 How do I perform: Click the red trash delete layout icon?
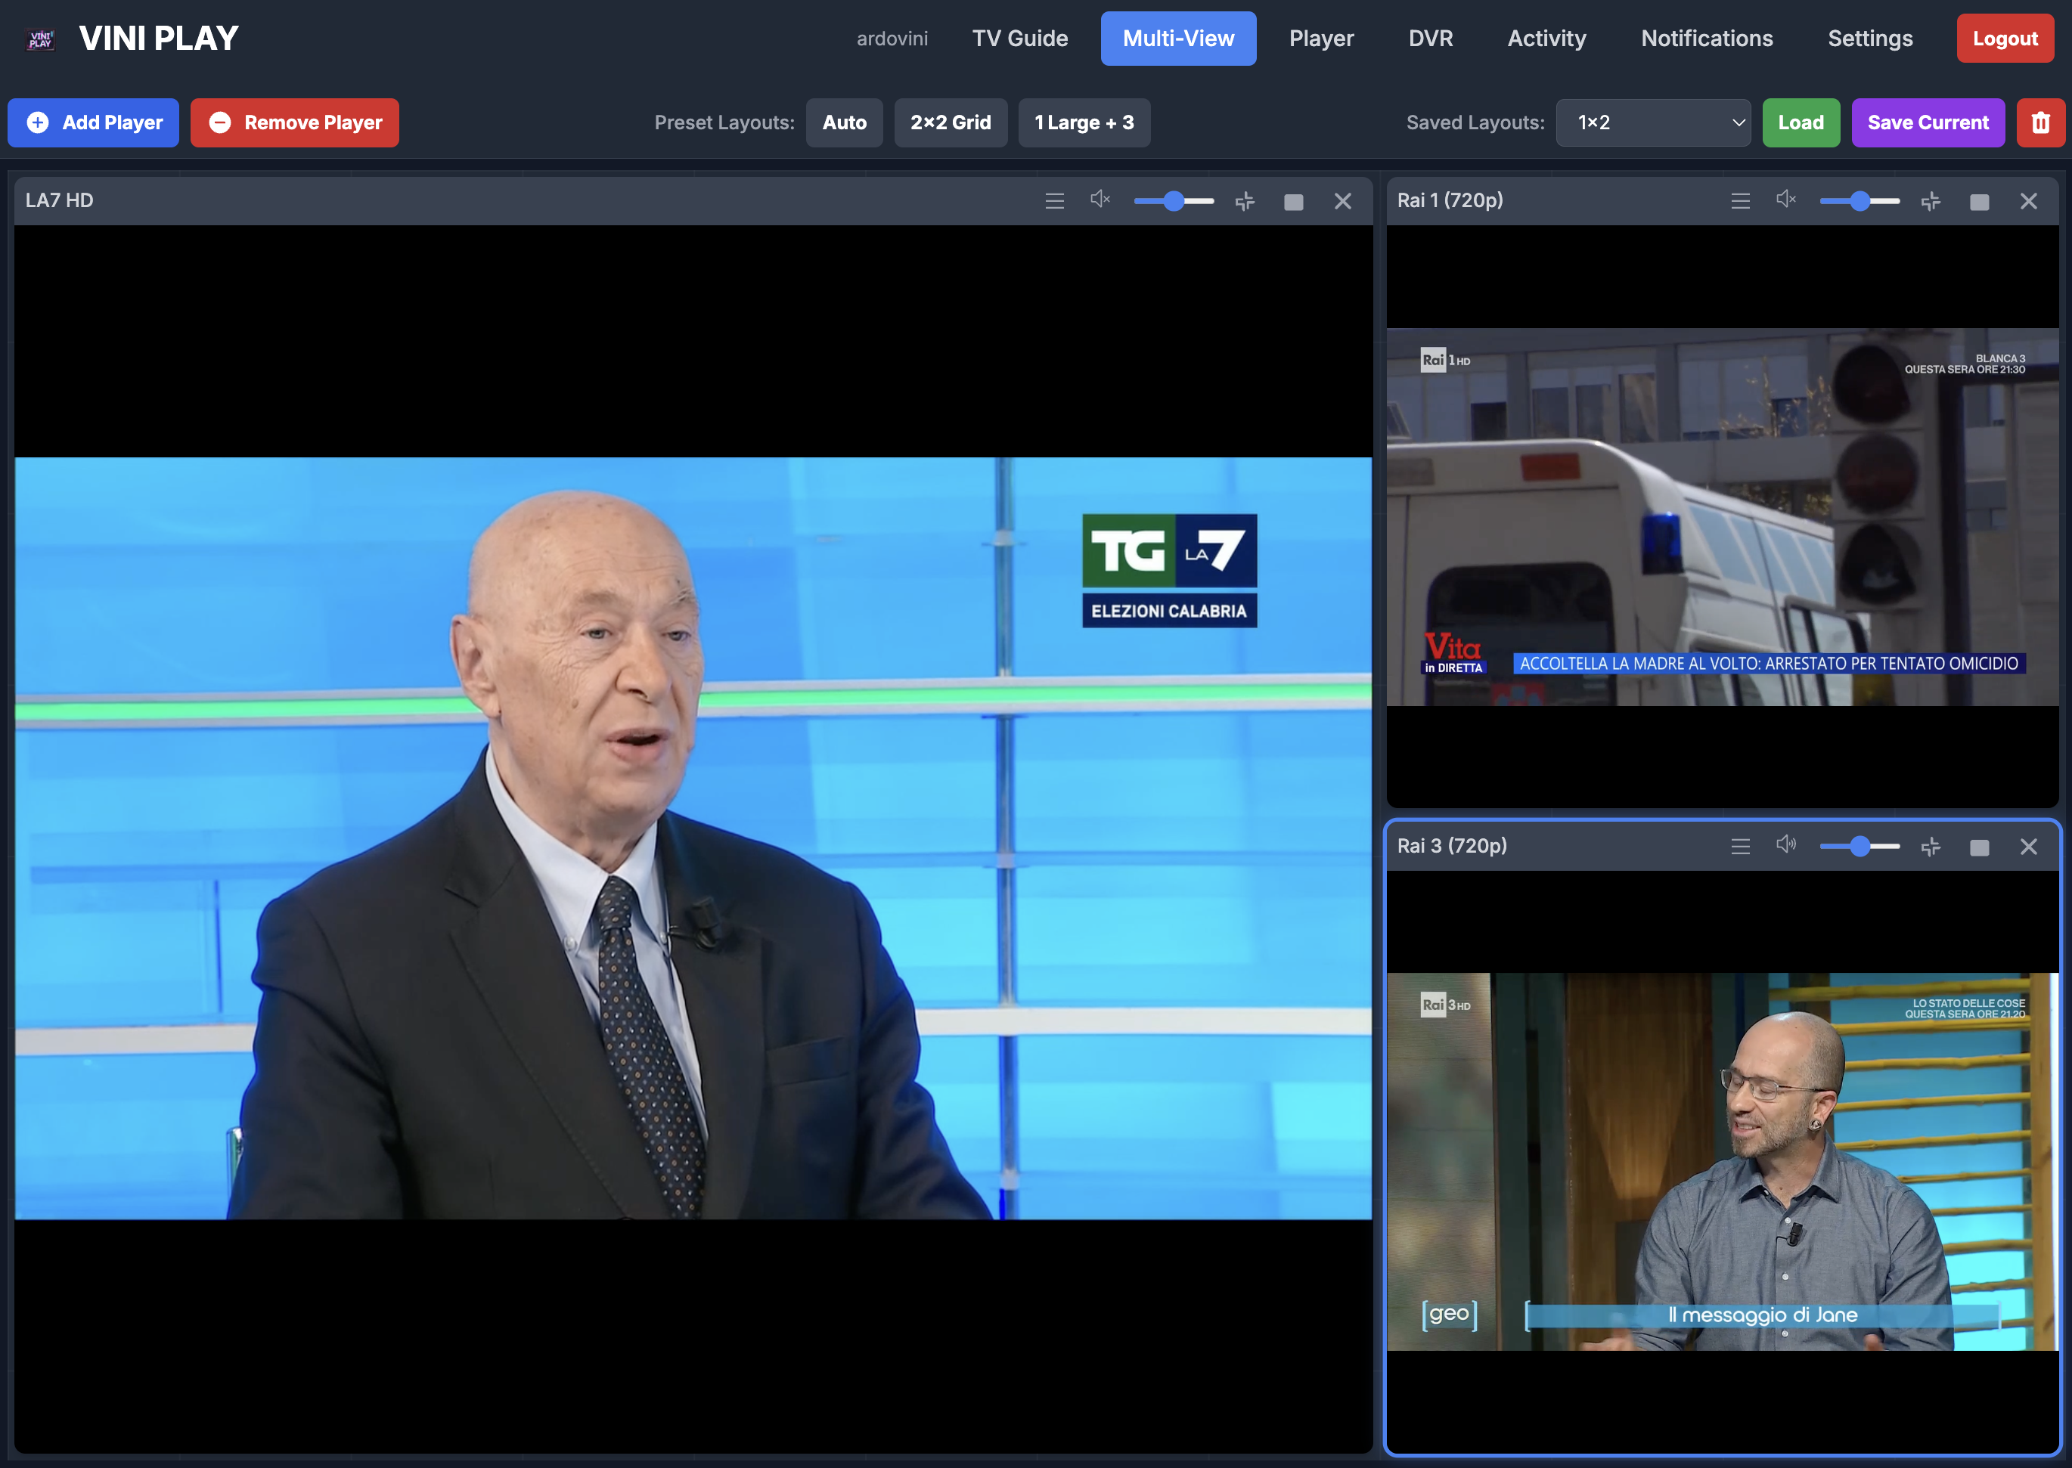(2041, 123)
